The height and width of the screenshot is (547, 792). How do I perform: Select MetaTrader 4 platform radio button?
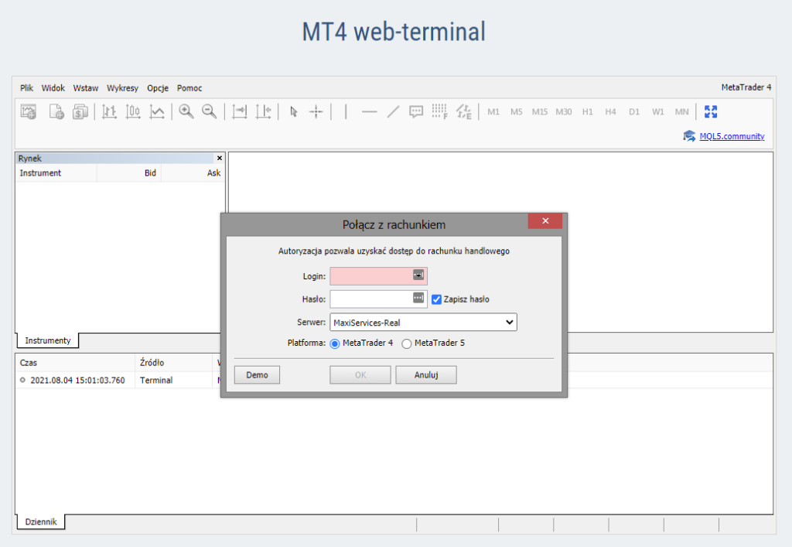click(334, 344)
